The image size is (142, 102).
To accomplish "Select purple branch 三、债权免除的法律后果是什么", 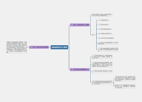I will pyautogui.click(x=80, y=69).
